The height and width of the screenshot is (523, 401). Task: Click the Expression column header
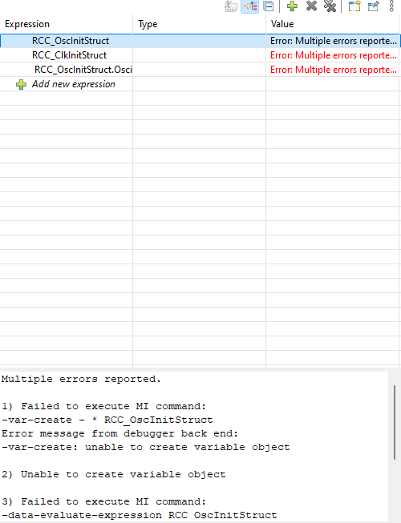coord(66,24)
